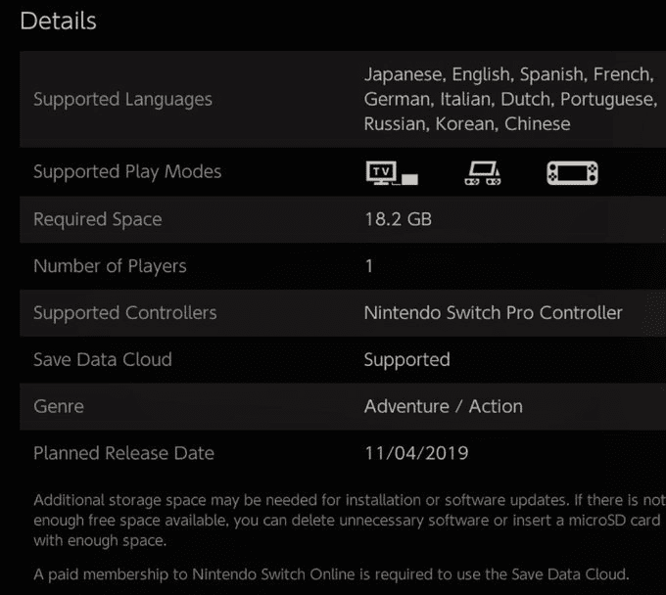Select the 18.2 GB value
Image resolution: width=666 pixels, height=595 pixels.
(398, 219)
